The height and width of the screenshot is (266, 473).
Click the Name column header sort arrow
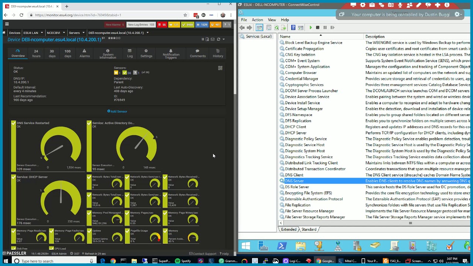[x=320, y=35]
